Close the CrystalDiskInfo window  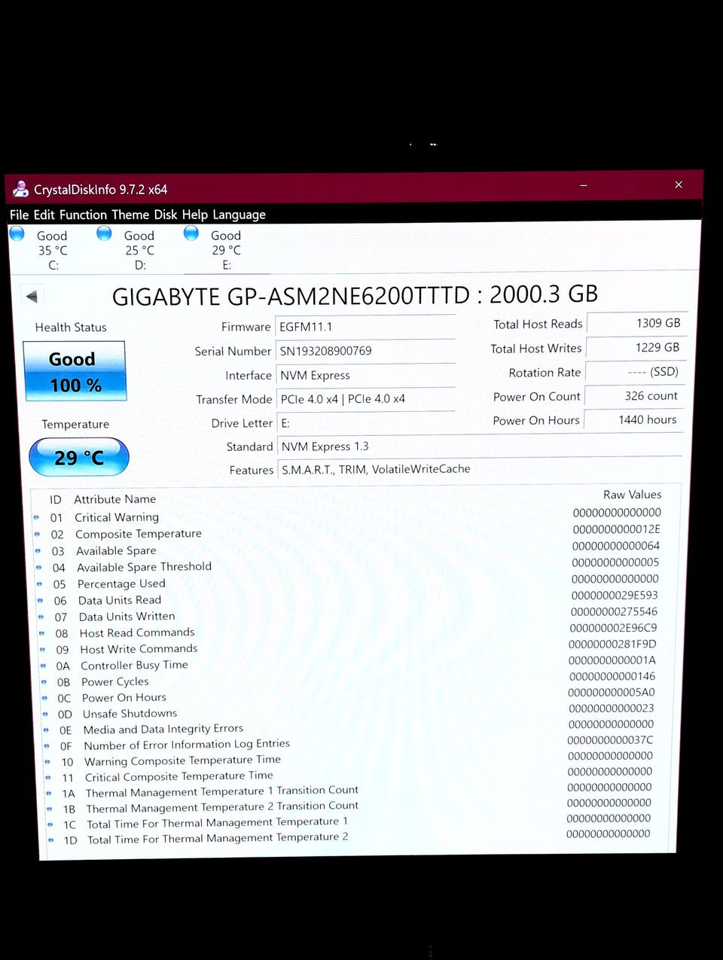(679, 184)
